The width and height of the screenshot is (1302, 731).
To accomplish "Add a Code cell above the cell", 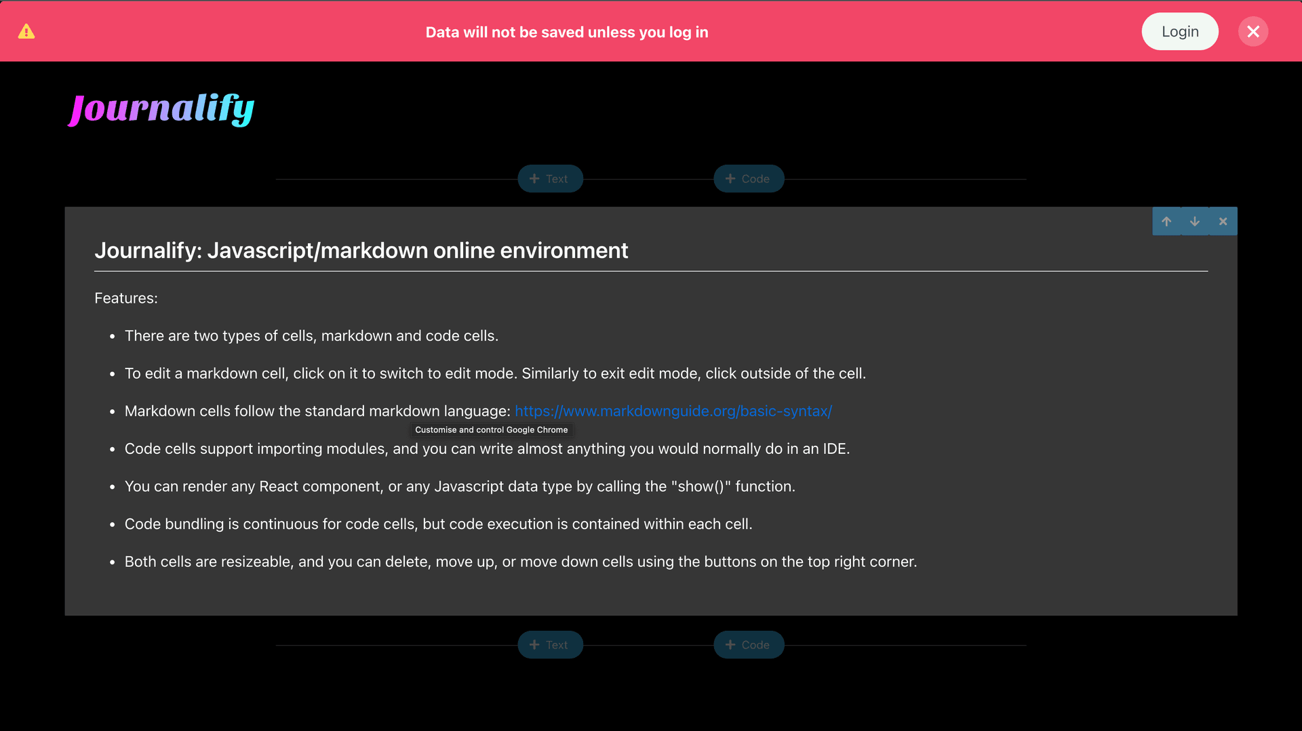I will tap(749, 179).
